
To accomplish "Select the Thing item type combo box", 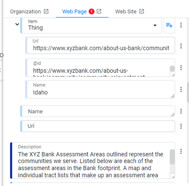I will pos(91,25).
